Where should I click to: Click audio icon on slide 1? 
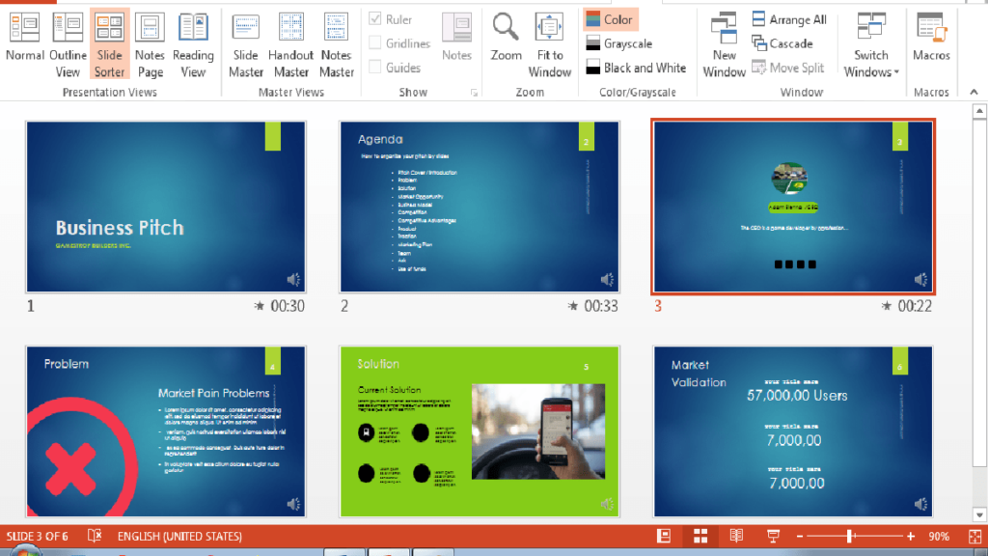pyautogui.click(x=293, y=279)
